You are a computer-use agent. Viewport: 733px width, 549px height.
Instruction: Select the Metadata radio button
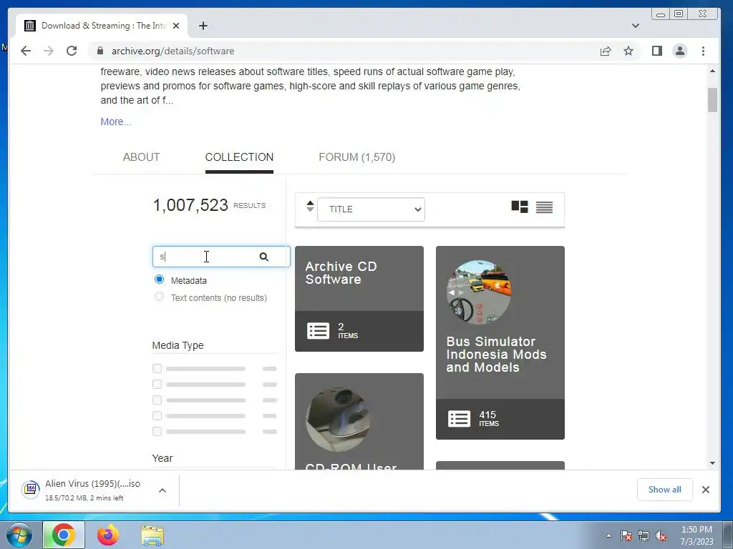point(159,280)
